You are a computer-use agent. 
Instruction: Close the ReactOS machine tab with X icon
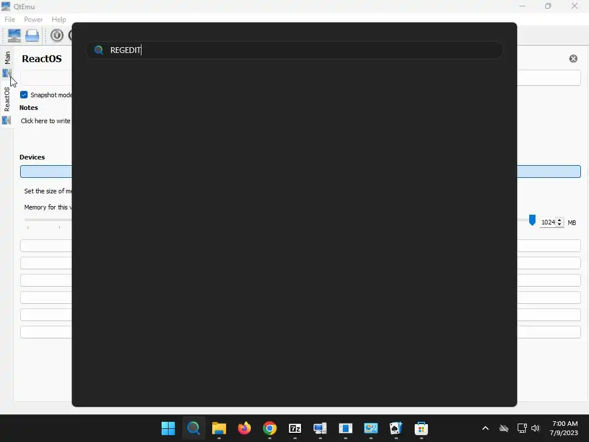(x=573, y=59)
